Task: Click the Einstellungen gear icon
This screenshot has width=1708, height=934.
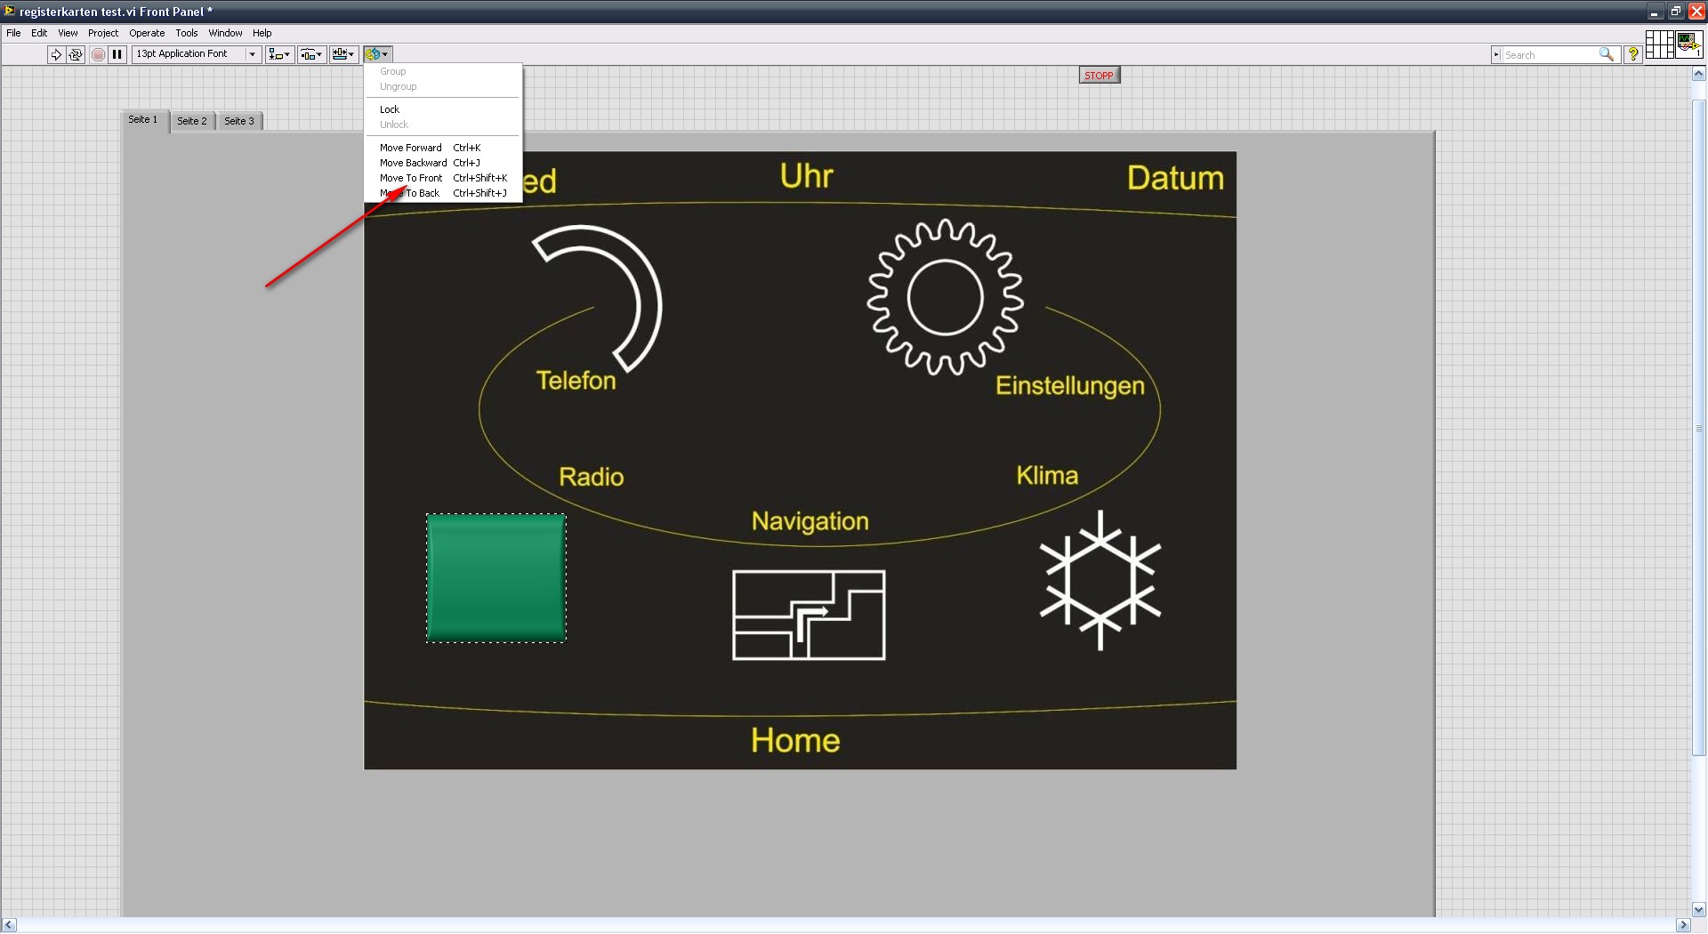Action: click(945, 297)
